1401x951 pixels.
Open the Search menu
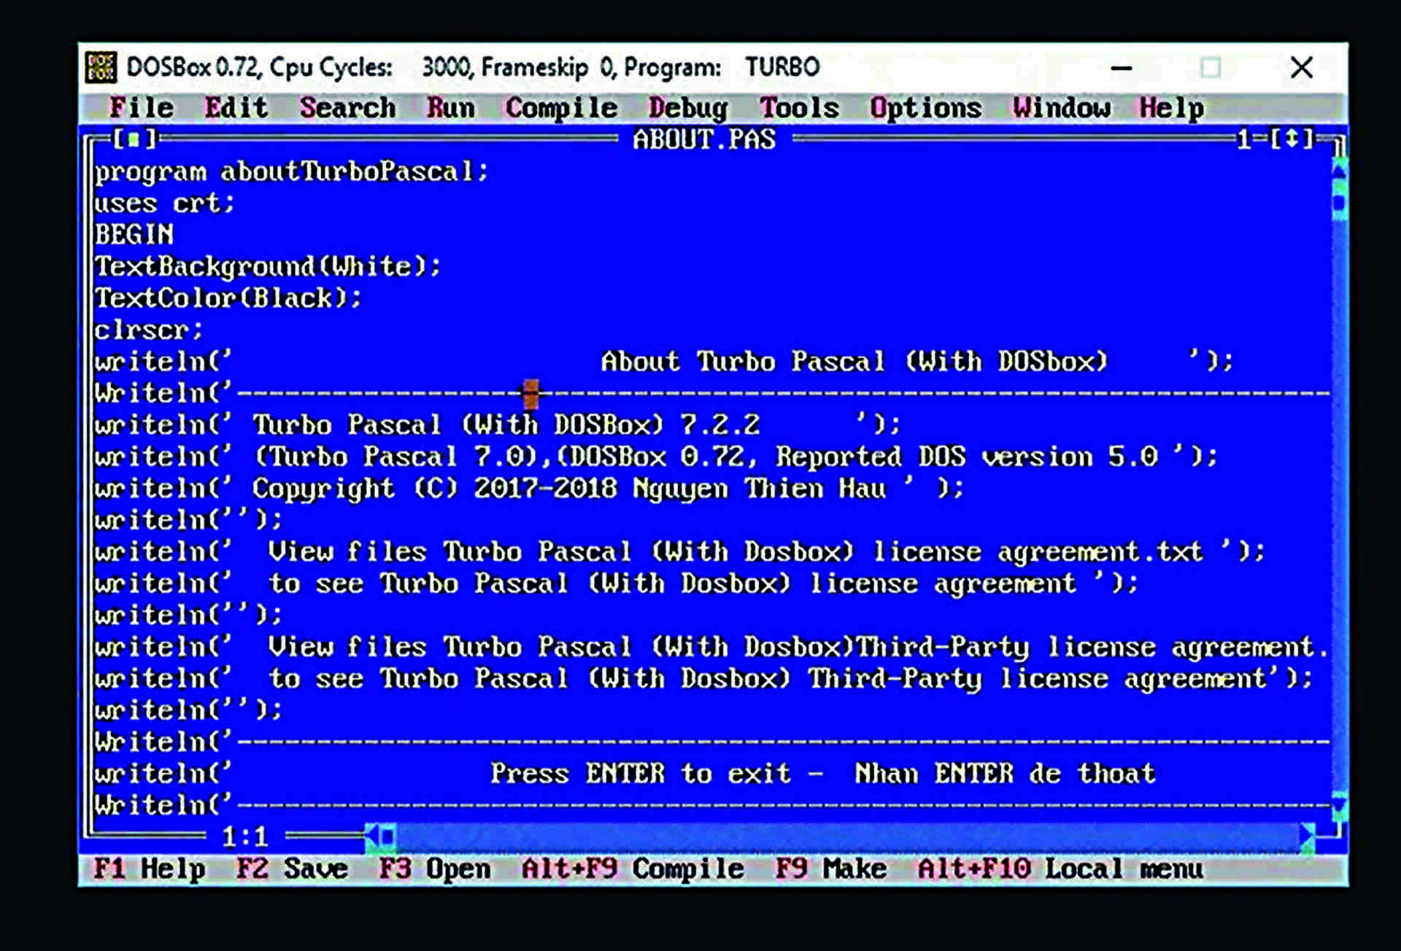[x=347, y=107]
